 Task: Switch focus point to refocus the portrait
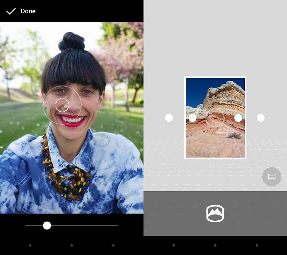(x=62, y=105)
